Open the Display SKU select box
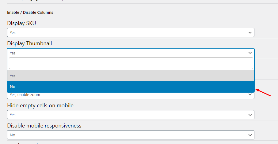 (x=131, y=32)
